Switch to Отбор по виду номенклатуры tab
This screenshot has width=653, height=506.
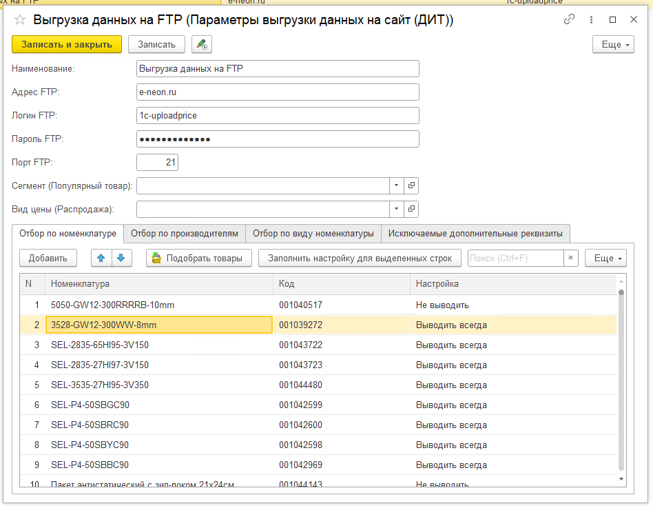click(x=313, y=234)
